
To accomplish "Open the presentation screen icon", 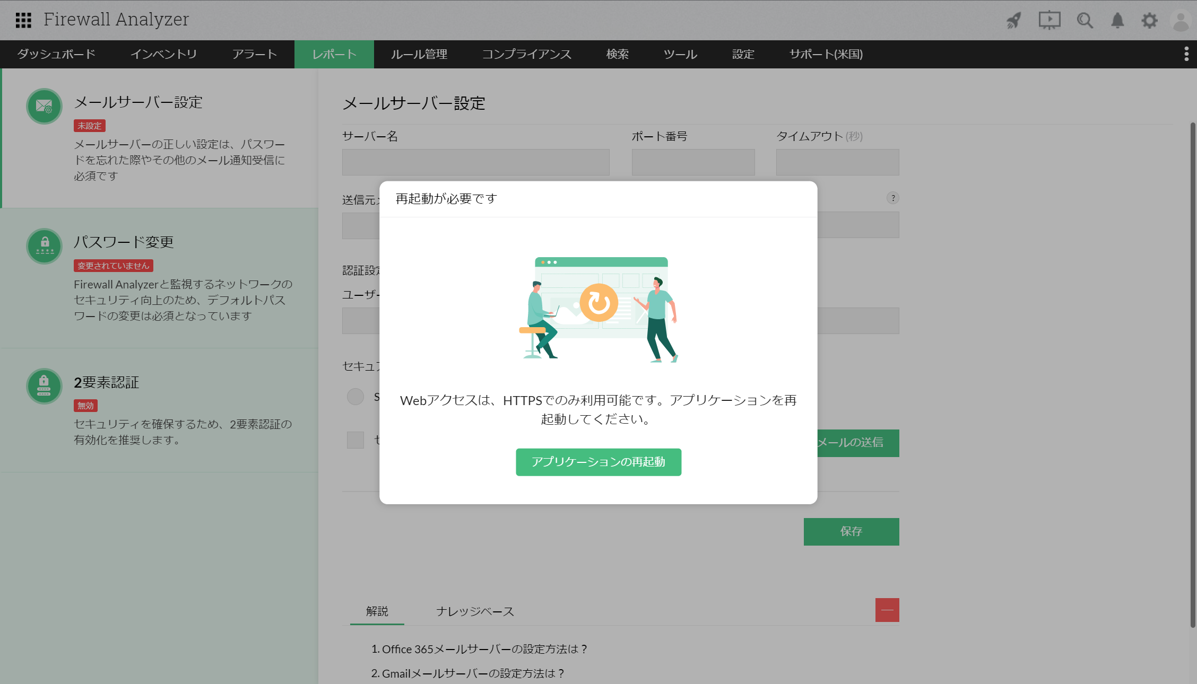I will point(1049,21).
